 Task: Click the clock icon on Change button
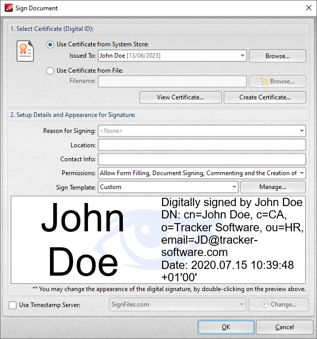(x=265, y=304)
